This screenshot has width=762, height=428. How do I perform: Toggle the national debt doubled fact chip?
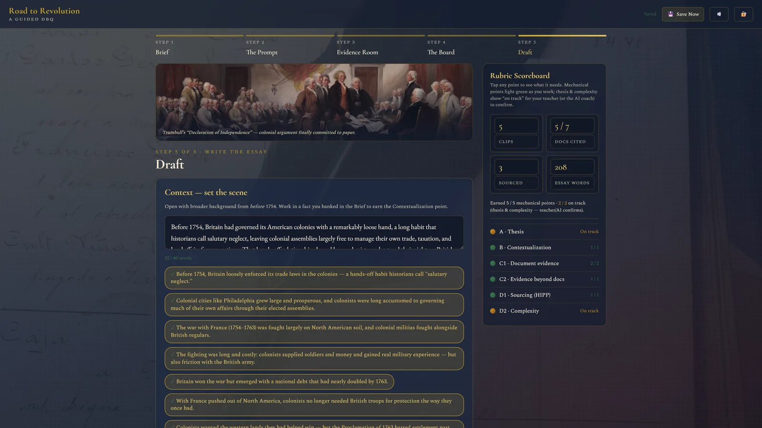point(279,381)
